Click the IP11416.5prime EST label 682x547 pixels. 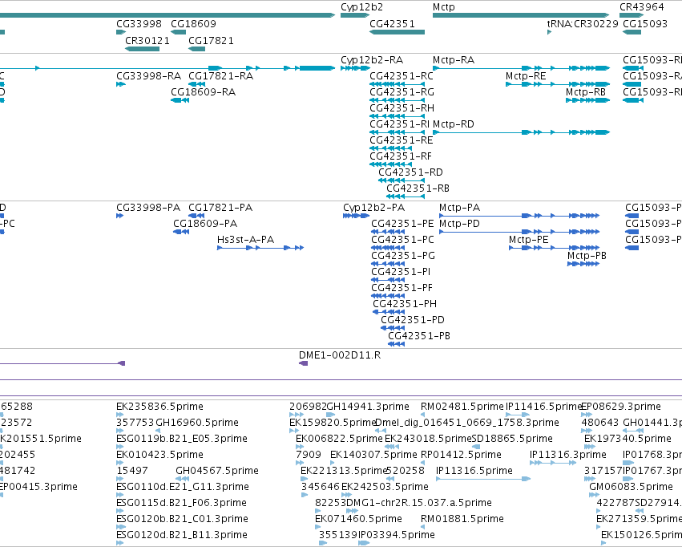pyautogui.click(x=544, y=407)
